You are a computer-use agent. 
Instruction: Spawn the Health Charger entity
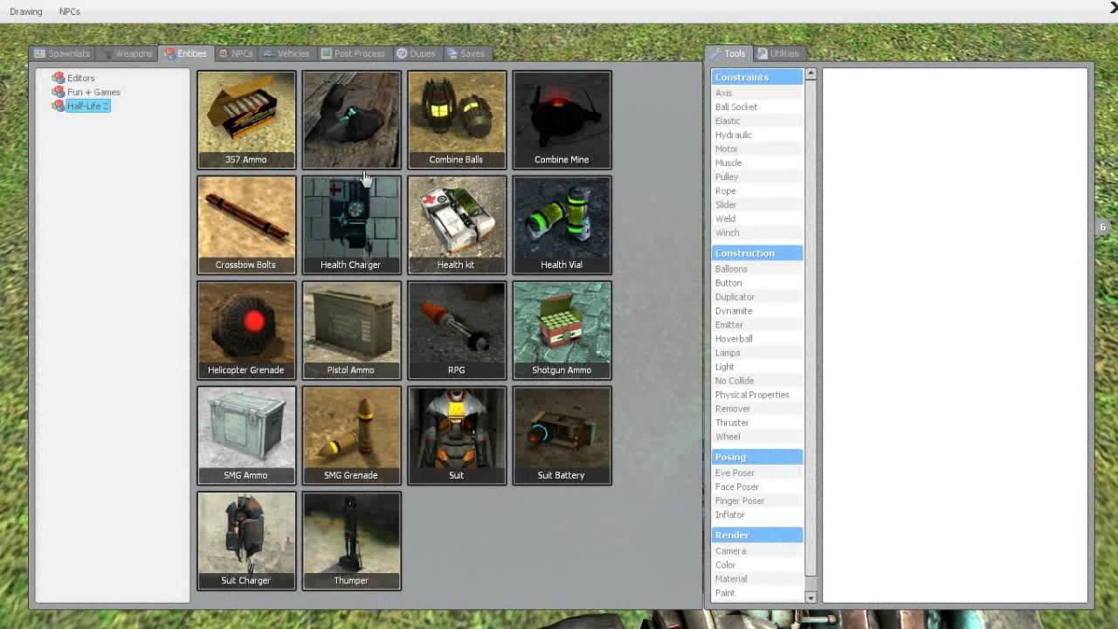point(351,225)
